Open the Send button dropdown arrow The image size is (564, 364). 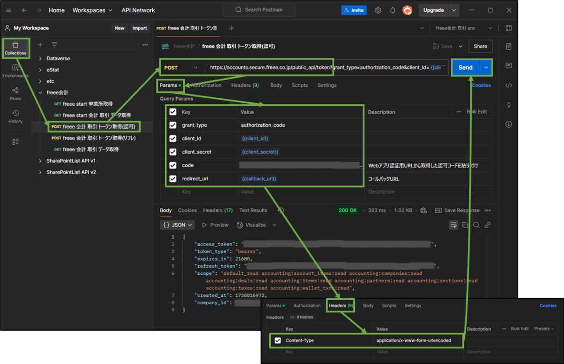(486, 68)
